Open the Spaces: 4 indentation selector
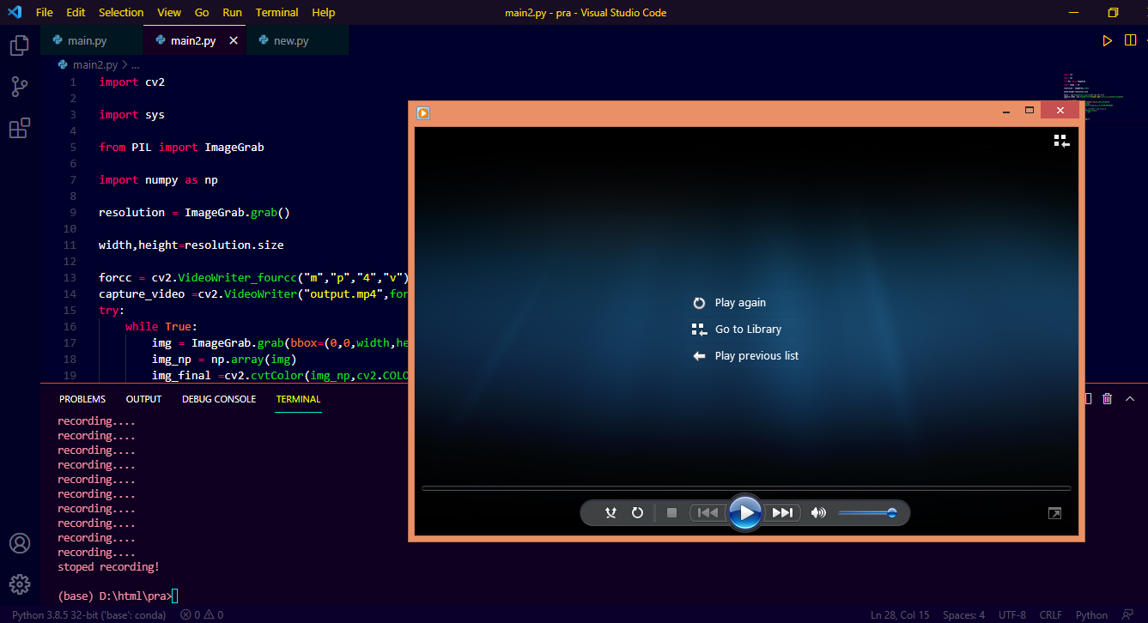 (x=963, y=614)
